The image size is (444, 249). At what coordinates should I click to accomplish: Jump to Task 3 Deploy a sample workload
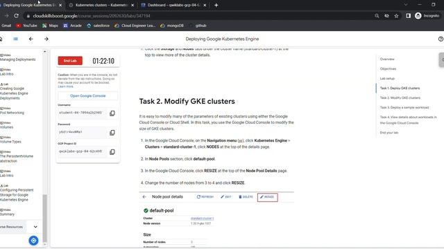tap(404, 107)
